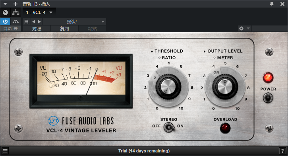Load the next preset arrow
The width and height of the screenshot is (288, 156).
39,22
